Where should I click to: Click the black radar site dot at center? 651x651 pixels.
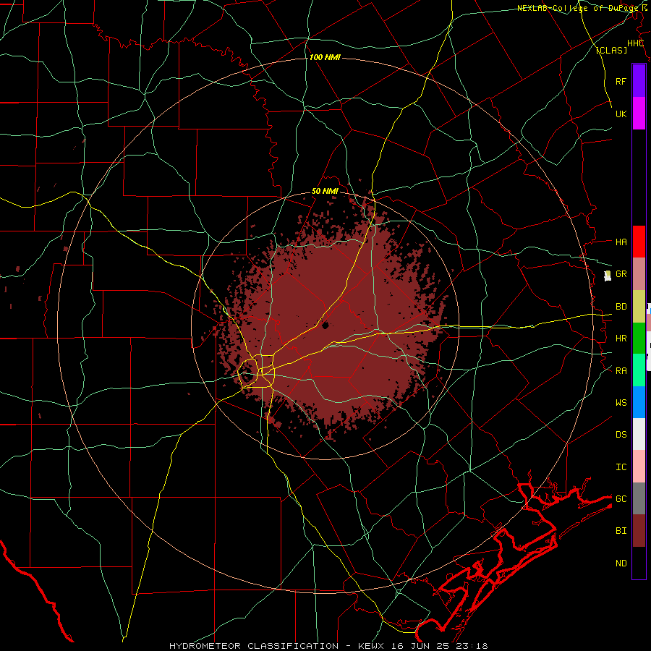(325, 325)
